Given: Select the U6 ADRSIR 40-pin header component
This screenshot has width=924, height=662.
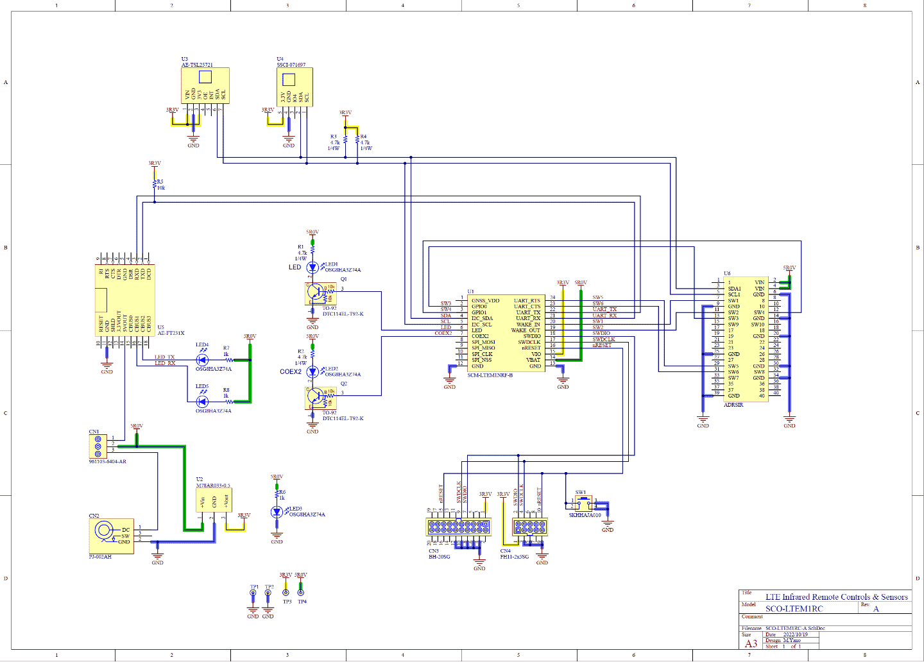Looking at the screenshot, I should (745, 339).
